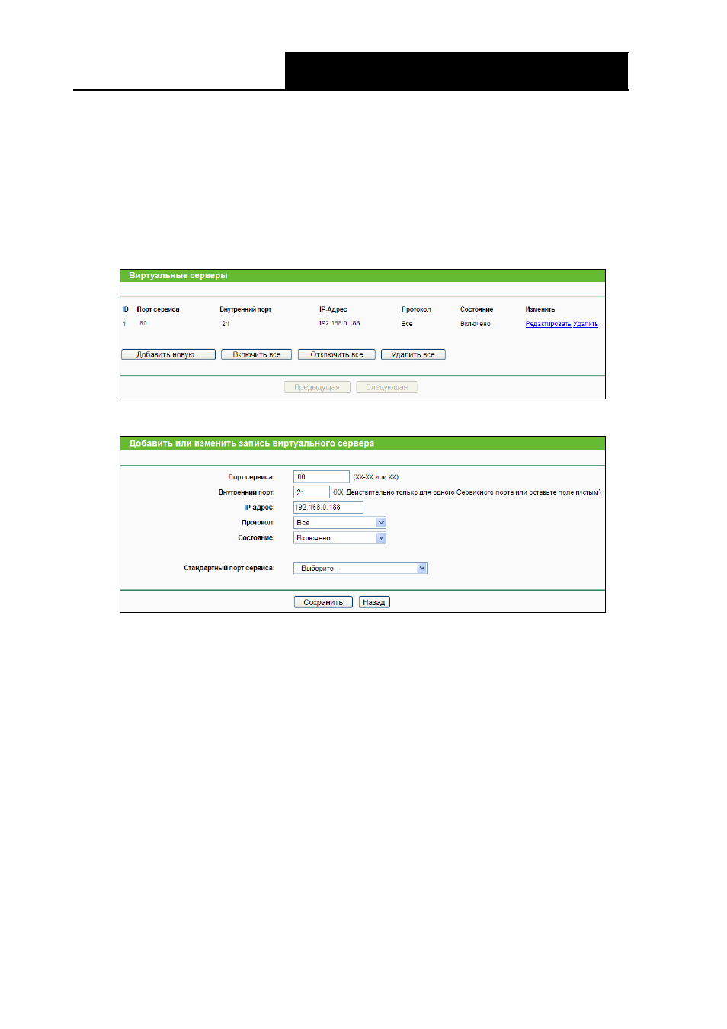Click the Виртуальные серверы panel title
This screenshot has height=1029, width=727.
pyautogui.click(x=178, y=276)
